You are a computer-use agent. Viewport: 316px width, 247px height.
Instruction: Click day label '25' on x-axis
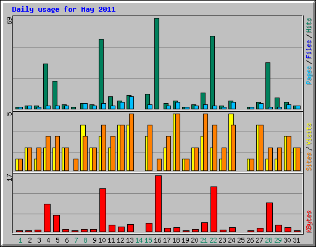[241, 240]
